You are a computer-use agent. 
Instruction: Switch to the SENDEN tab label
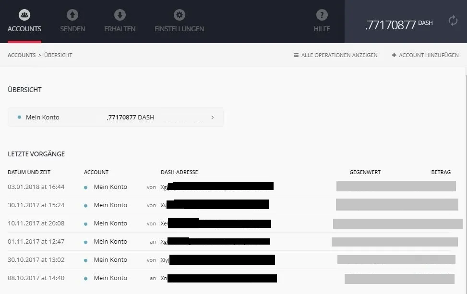pyautogui.click(x=72, y=29)
